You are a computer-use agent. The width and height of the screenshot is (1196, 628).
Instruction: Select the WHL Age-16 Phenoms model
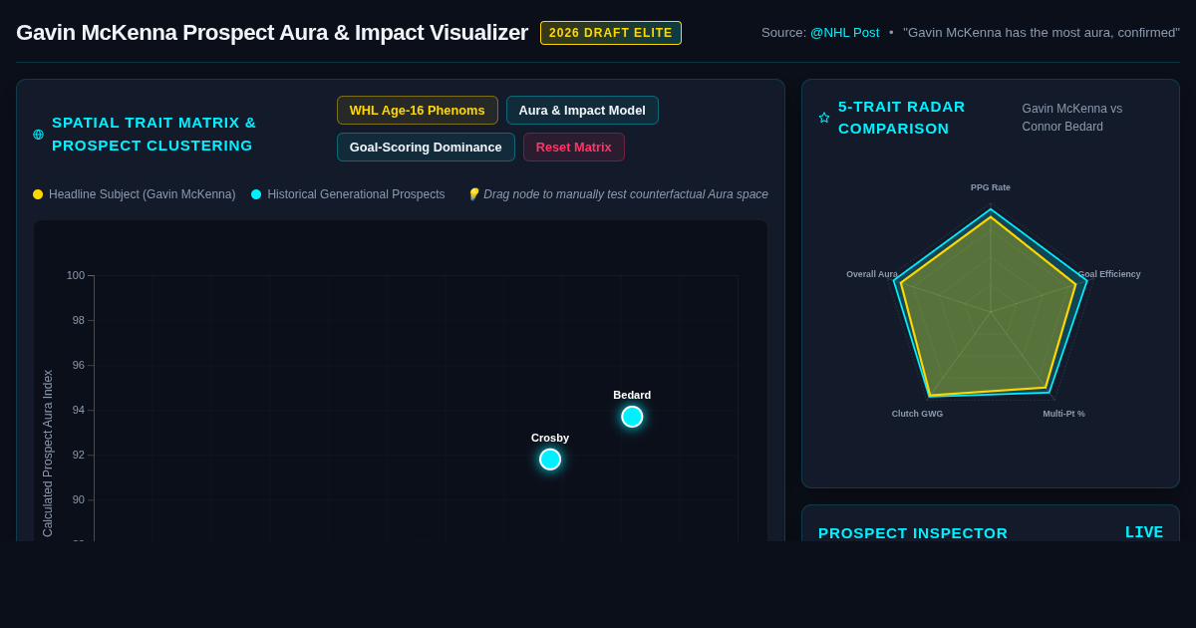click(418, 111)
